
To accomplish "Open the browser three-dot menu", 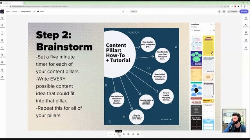I will tap(248, 6).
